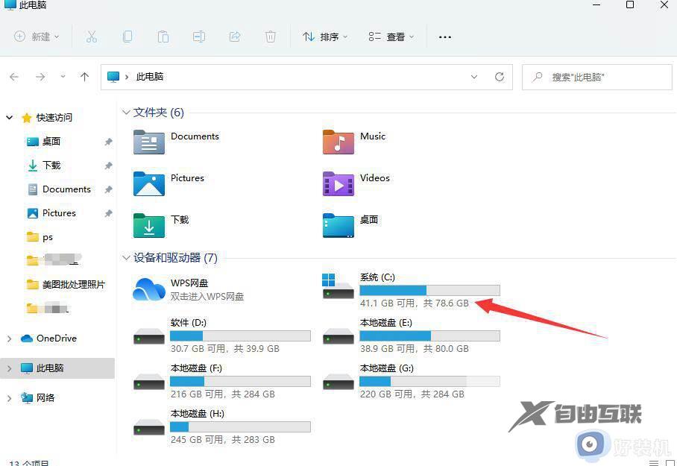Open the 新建 menu

click(x=35, y=37)
